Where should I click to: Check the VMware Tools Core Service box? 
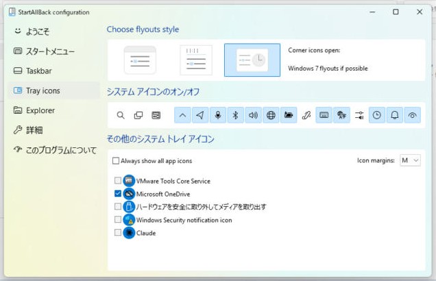click(x=118, y=181)
